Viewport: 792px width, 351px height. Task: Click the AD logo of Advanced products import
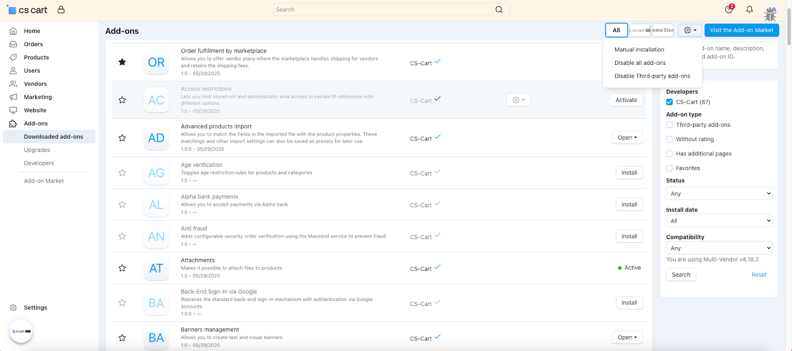tap(156, 138)
